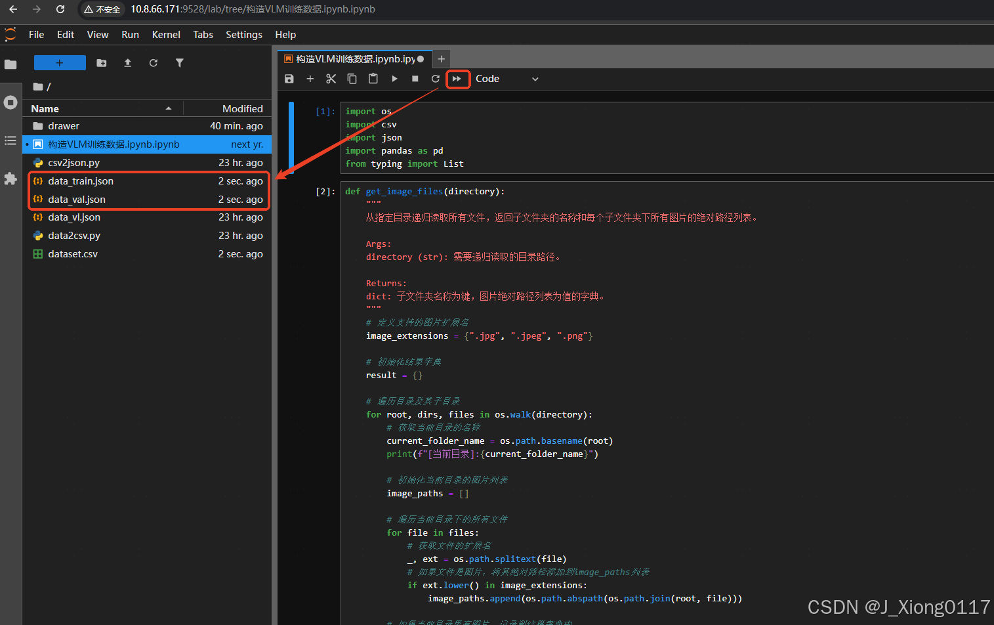Run the selected cell with the play icon
994x625 pixels.
(x=394, y=79)
